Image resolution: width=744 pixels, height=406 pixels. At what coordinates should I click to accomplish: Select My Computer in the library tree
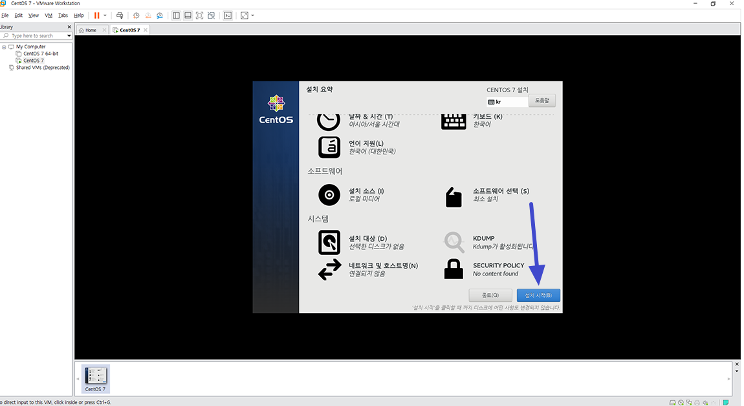click(x=31, y=47)
